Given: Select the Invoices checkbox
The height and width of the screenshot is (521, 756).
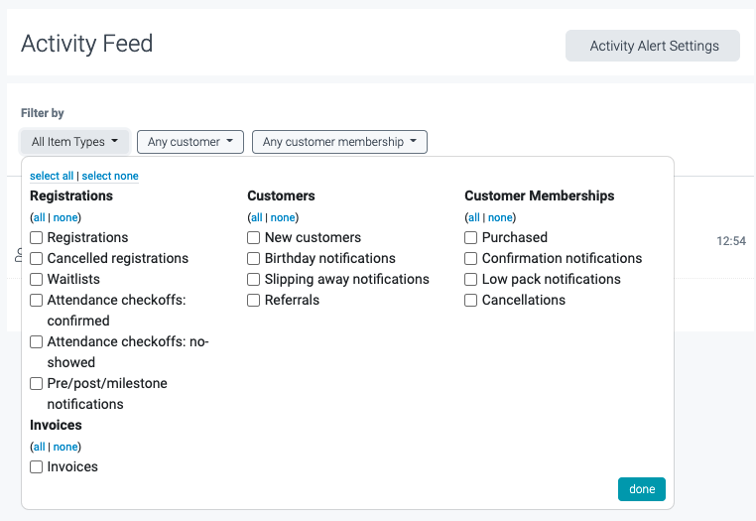Looking at the screenshot, I should (37, 467).
